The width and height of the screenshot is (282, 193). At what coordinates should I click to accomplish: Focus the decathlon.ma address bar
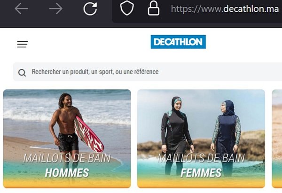pos(225,9)
